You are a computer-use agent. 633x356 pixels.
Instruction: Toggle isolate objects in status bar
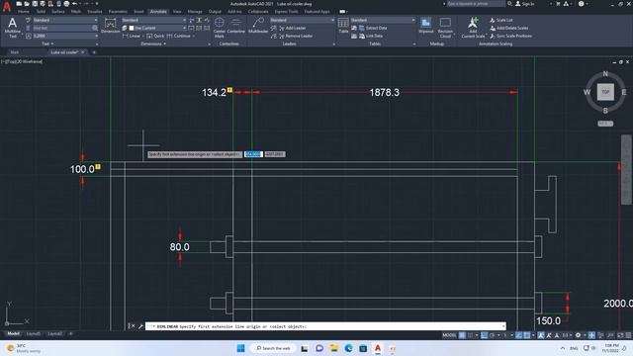[600, 335]
